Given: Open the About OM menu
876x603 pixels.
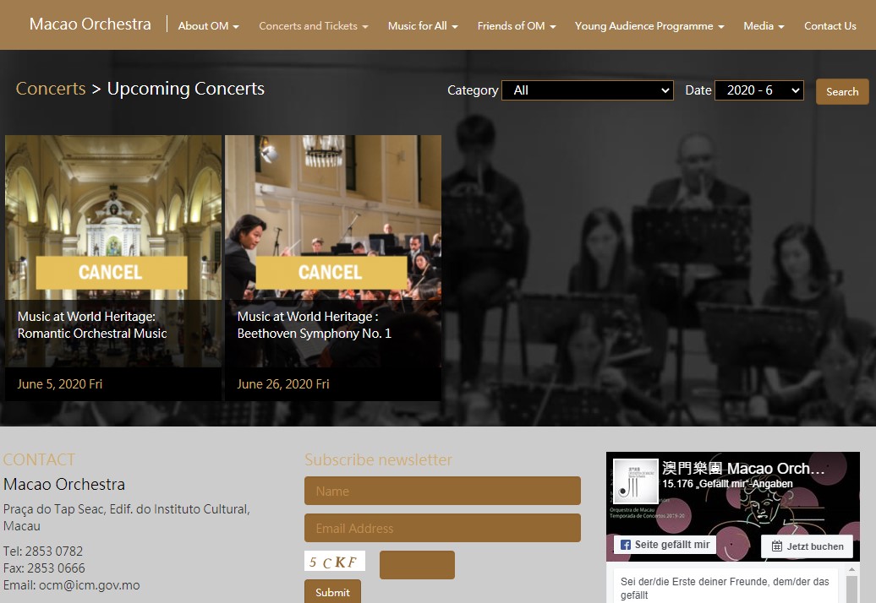Looking at the screenshot, I should [x=208, y=26].
